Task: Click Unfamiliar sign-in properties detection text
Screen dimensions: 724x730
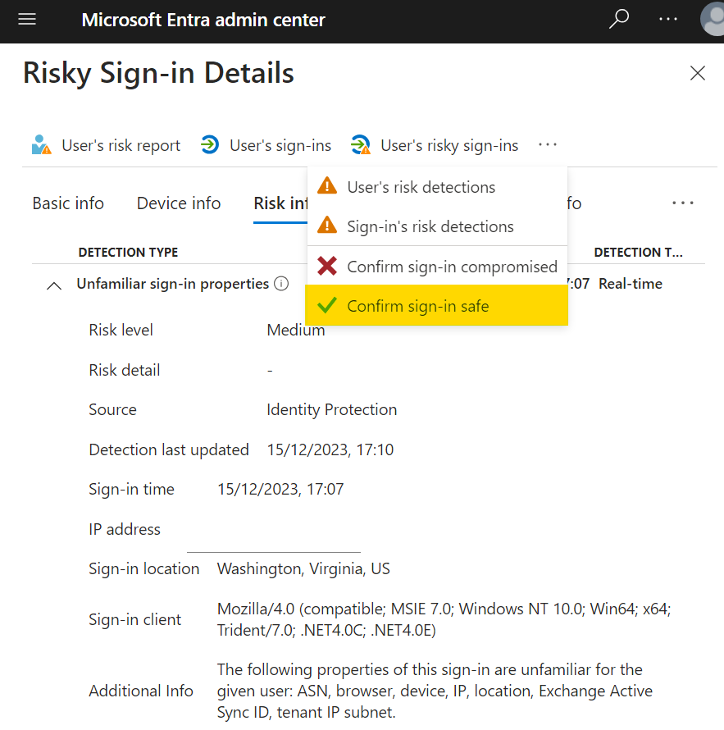Action: pyautogui.click(x=173, y=284)
